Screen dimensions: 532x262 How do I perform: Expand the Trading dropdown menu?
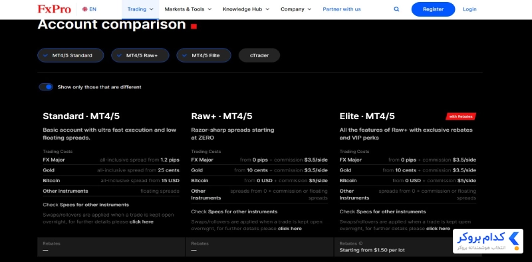point(140,9)
